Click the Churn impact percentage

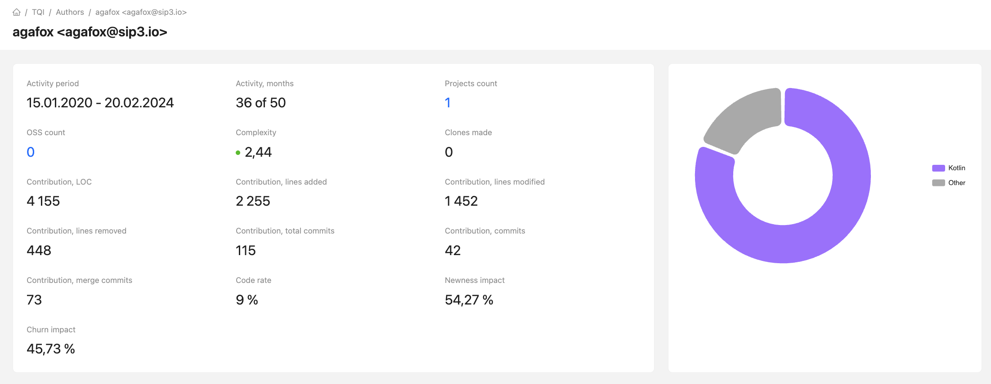pyautogui.click(x=50, y=349)
